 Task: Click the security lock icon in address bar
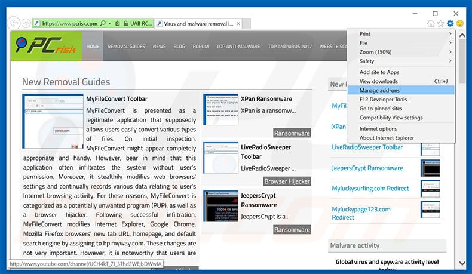[125, 23]
